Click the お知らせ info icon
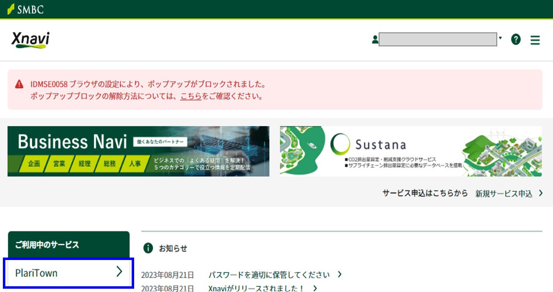This screenshot has width=553, height=292. [148, 248]
